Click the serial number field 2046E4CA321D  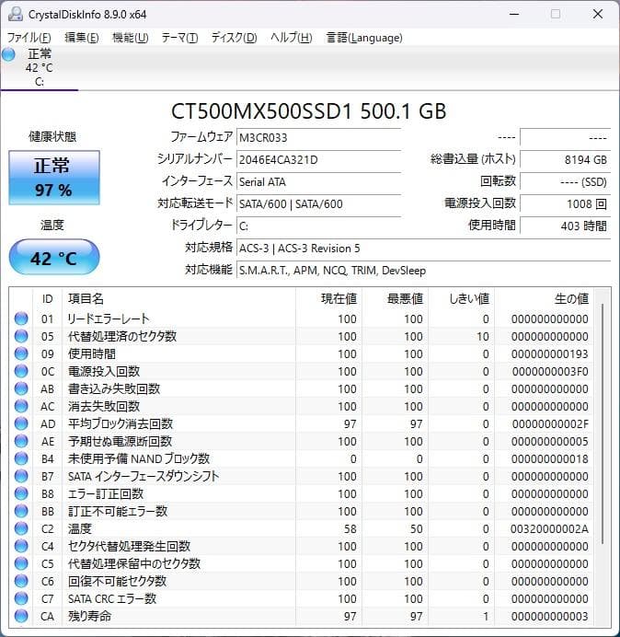pyautogui.click(x=318, y=159)
